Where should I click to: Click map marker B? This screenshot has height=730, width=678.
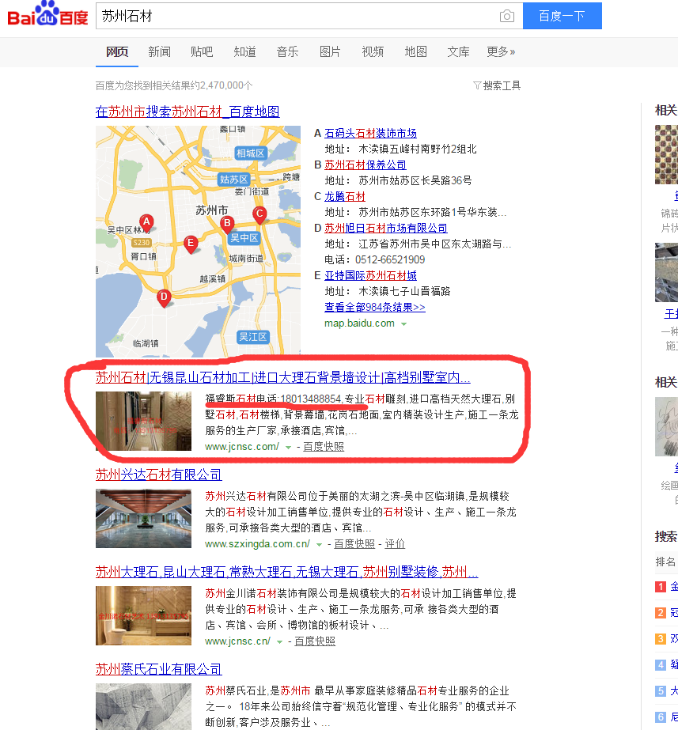pyautogui.click(x=227, y=224)
